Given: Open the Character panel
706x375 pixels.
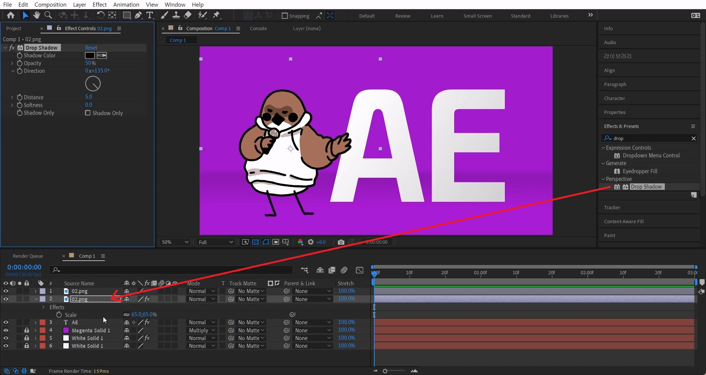Looking at the screenshot, I should (x=614, y=98).
